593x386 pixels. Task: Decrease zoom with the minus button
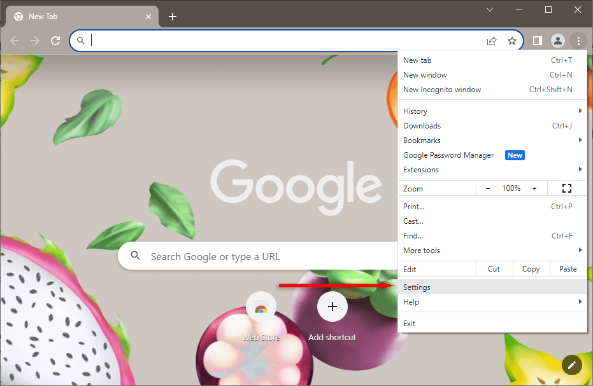pyautogui.click(x=488, y=188)
